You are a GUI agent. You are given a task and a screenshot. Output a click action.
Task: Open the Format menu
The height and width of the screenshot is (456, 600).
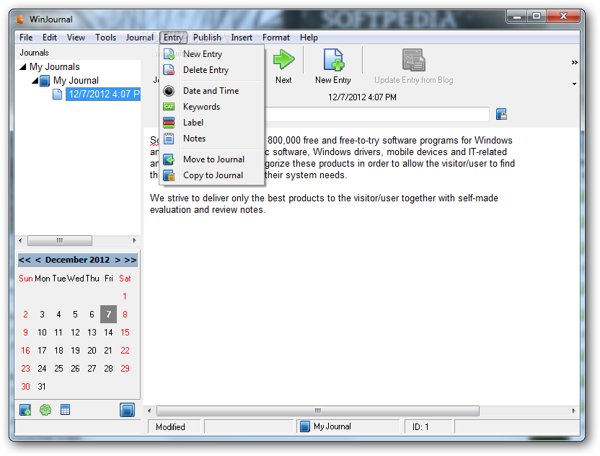(276, 38)
